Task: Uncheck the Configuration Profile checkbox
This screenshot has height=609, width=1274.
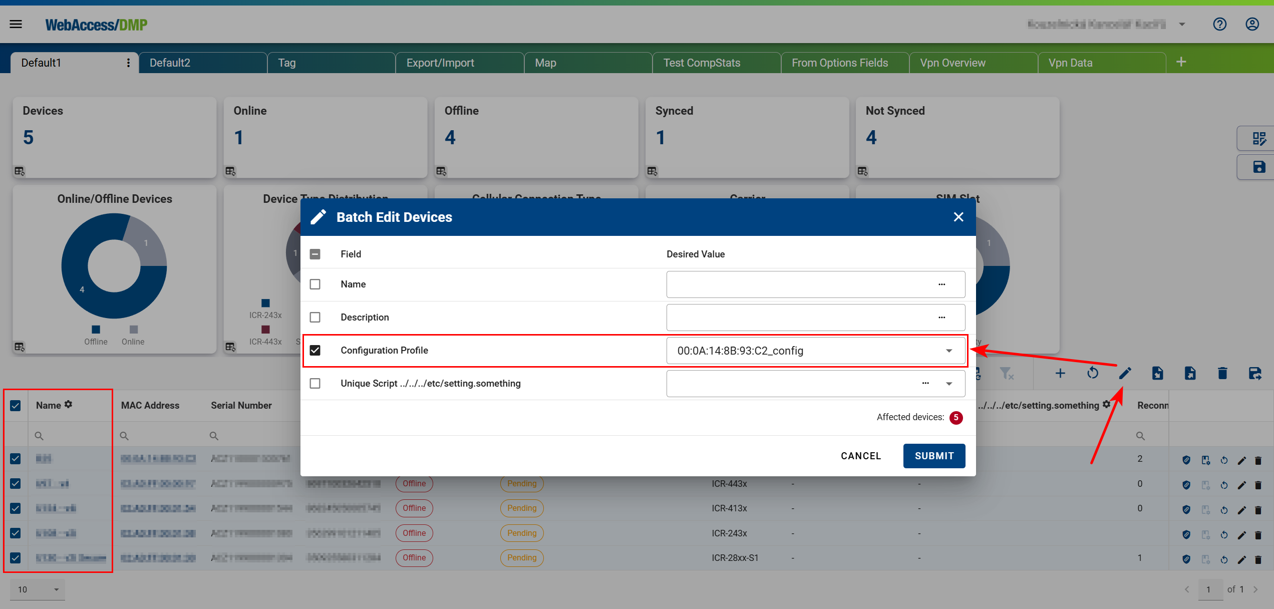Action: (315, 350)
